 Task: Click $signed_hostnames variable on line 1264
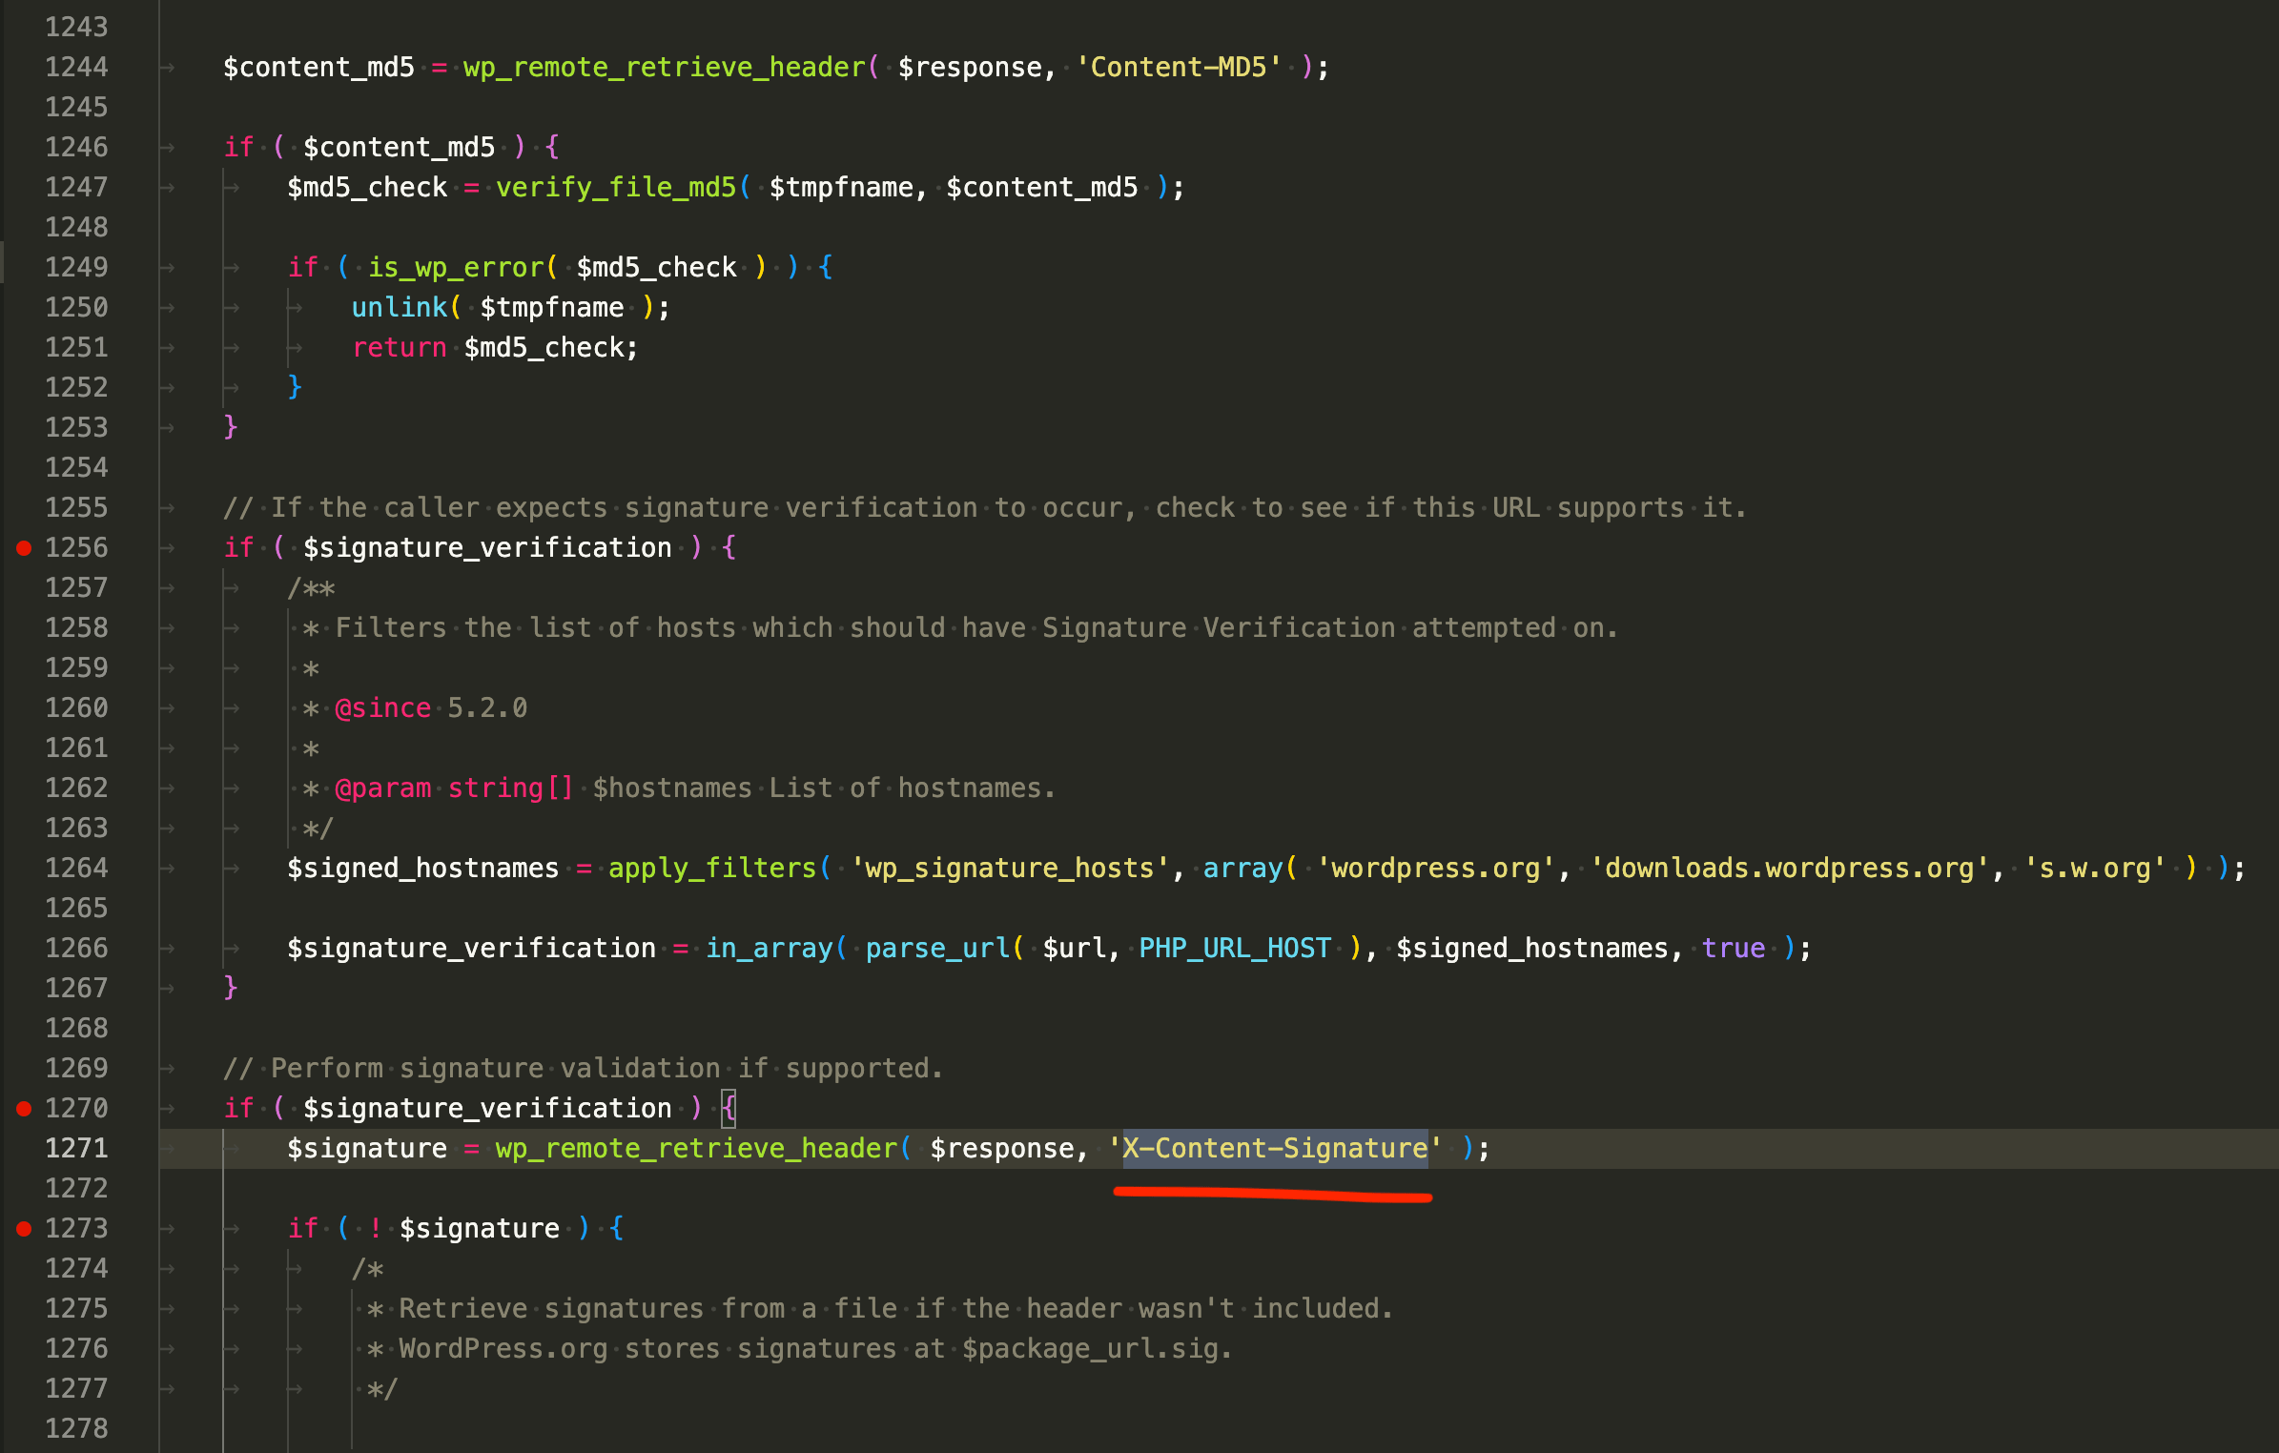(x=423, y=868)
